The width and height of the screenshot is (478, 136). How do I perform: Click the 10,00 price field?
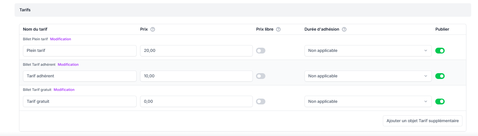click(196, 76)
